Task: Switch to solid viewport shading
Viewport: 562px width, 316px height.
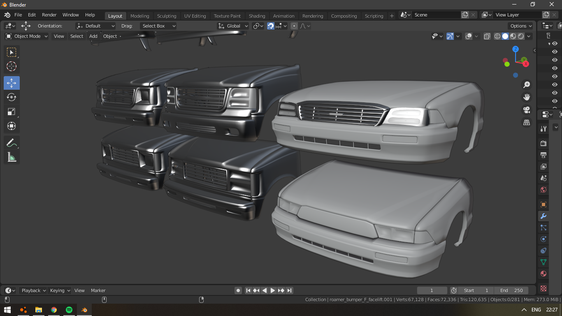Action: (x=505, y=36)
